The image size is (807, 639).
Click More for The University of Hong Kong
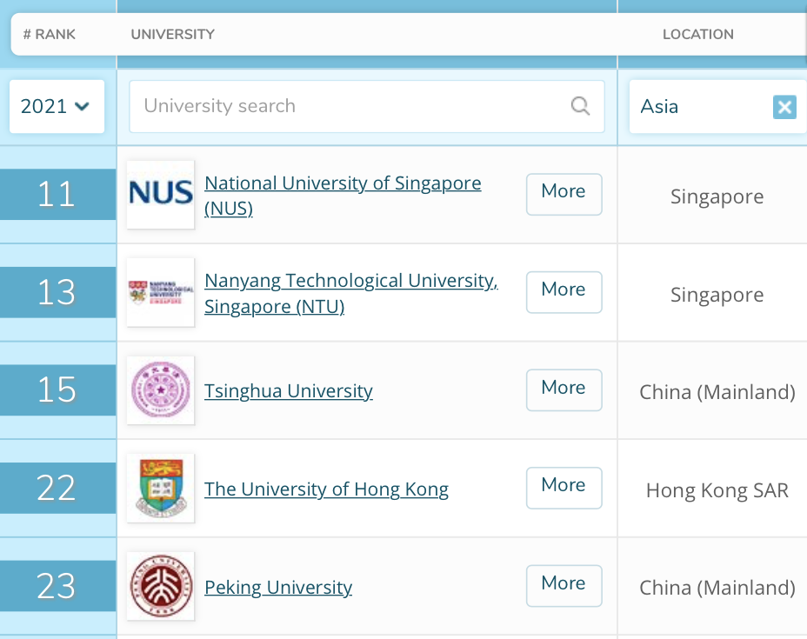click(x=564, y=488)
